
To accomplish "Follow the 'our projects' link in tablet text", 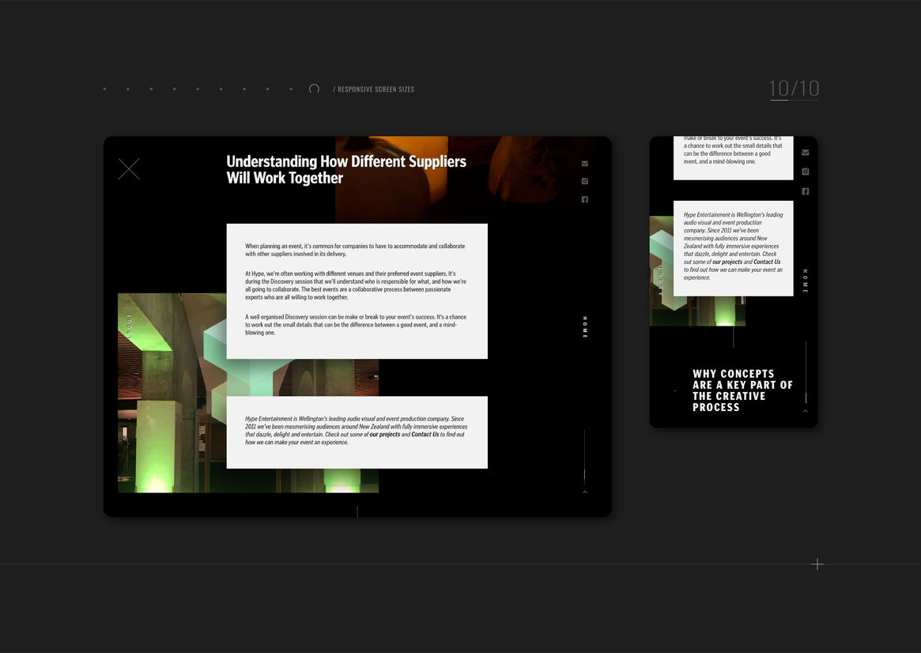I will tap(384, 434).
